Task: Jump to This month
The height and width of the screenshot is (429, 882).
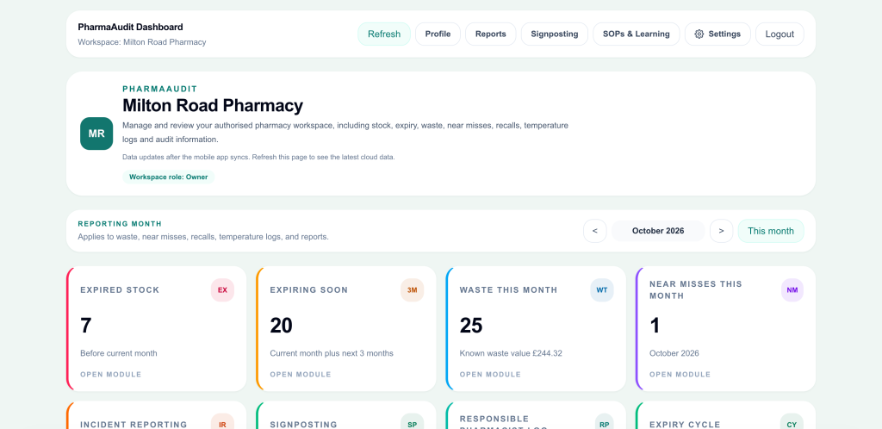Action: point(771,231)
